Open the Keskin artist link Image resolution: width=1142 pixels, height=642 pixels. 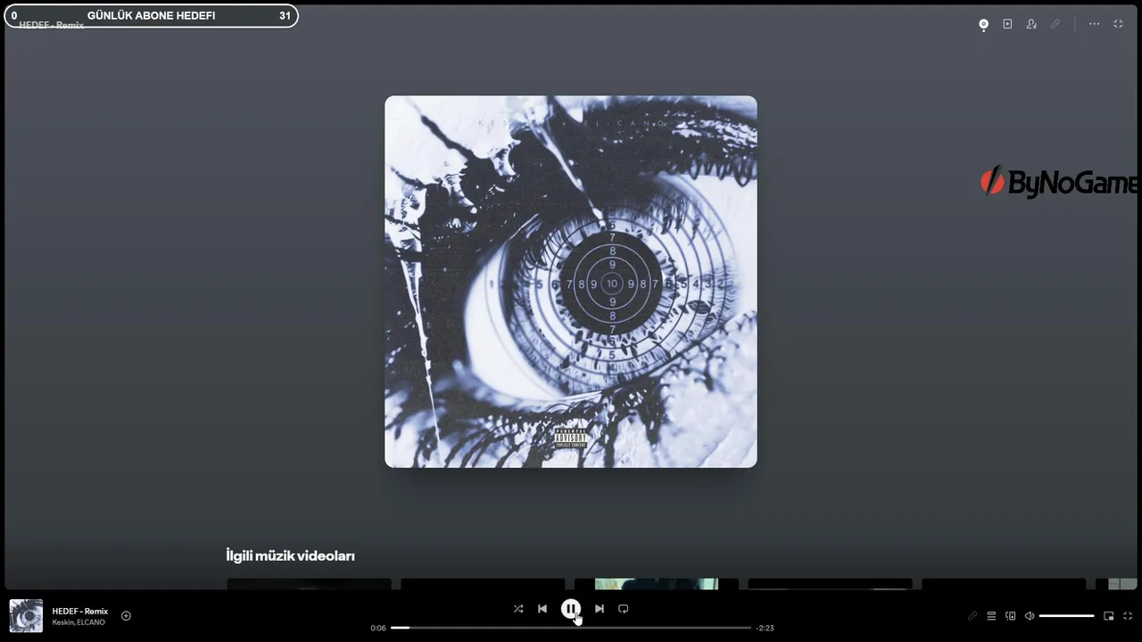point(63,622)
